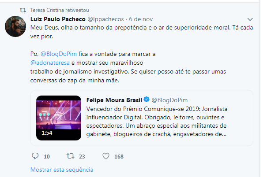Screen dimensions: 267x177
Task: Open the Luiz Paulo Pacheco display name
Action: (57, 19)
